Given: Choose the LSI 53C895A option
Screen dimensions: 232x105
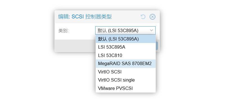Looking at the screenshot, I should pos(126,47).
